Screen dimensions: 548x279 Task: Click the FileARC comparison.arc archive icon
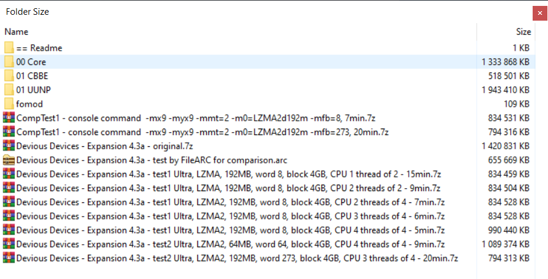click(x=9, y=160)
